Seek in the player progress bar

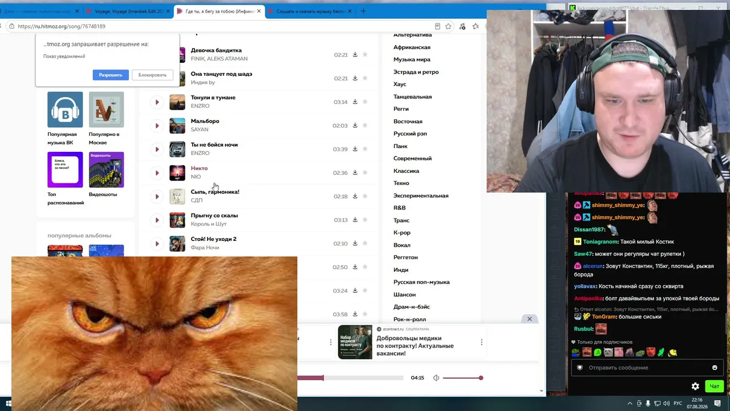click(x=349, y=378)
